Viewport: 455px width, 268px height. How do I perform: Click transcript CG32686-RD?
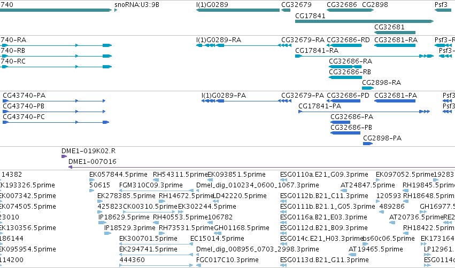[x=344, y=45]
